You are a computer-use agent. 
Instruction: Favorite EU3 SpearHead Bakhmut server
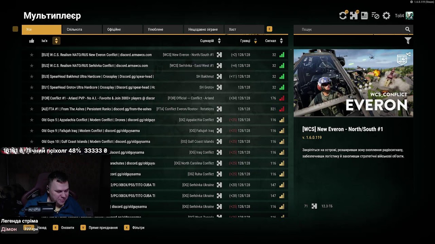point(32,77)
